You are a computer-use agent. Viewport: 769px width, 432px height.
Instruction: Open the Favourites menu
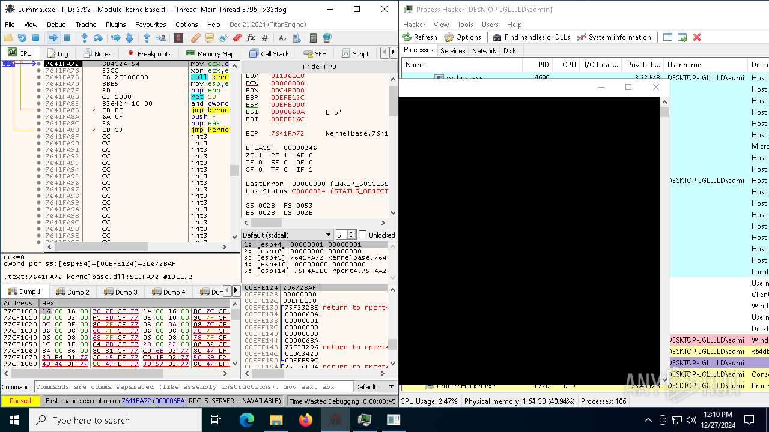coord(151,25)
